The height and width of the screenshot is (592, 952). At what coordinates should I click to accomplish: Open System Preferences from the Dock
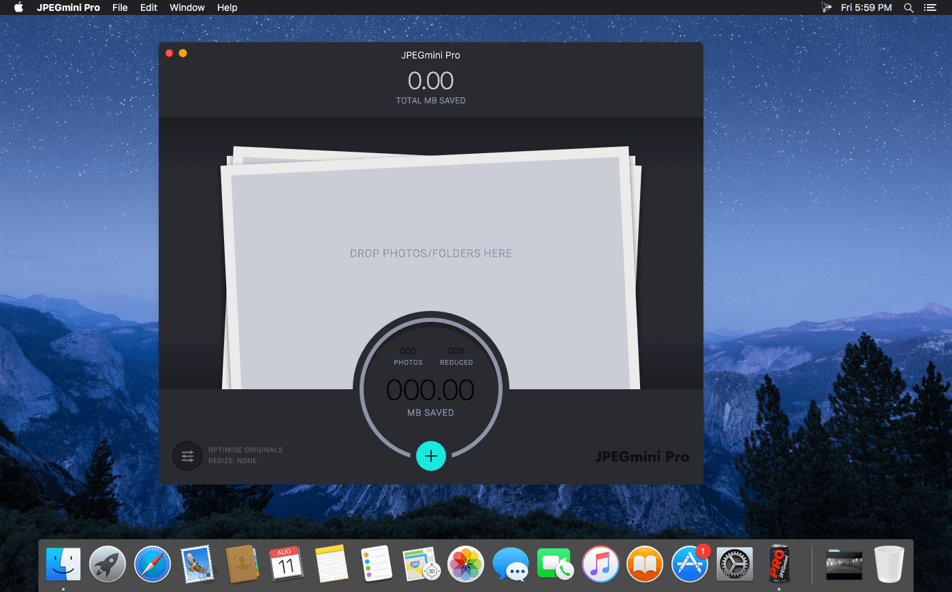tap(735, 564)
